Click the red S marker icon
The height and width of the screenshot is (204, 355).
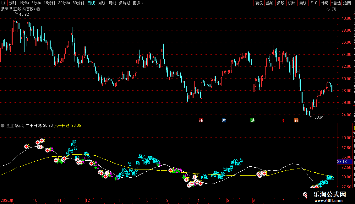283,121
